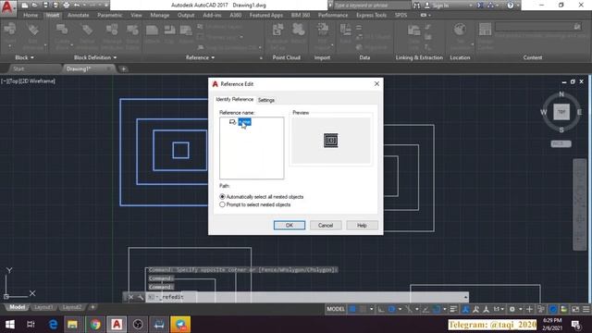Click the New drawing icon in Quick Access
The image size is (592, 333).
(25, 6)
